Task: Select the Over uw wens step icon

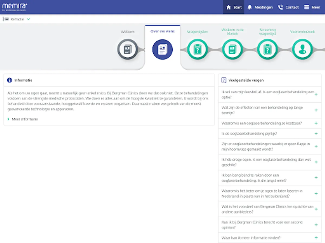Action: (162, 49)
